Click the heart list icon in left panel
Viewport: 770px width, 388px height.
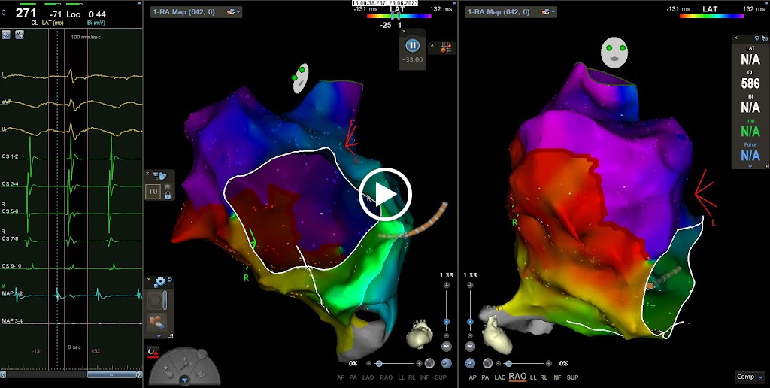pos(162,176)
